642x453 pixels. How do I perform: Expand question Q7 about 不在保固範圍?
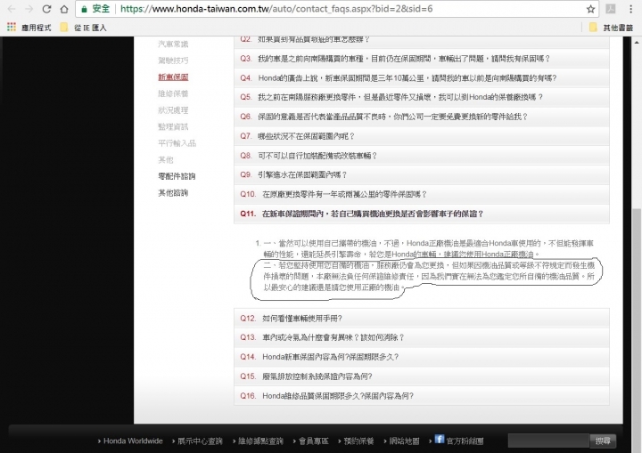[x=421, y=136]
